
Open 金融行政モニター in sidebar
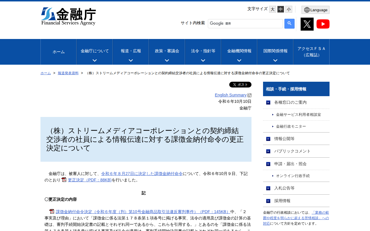pyautogui.click(x=291, y=126)
